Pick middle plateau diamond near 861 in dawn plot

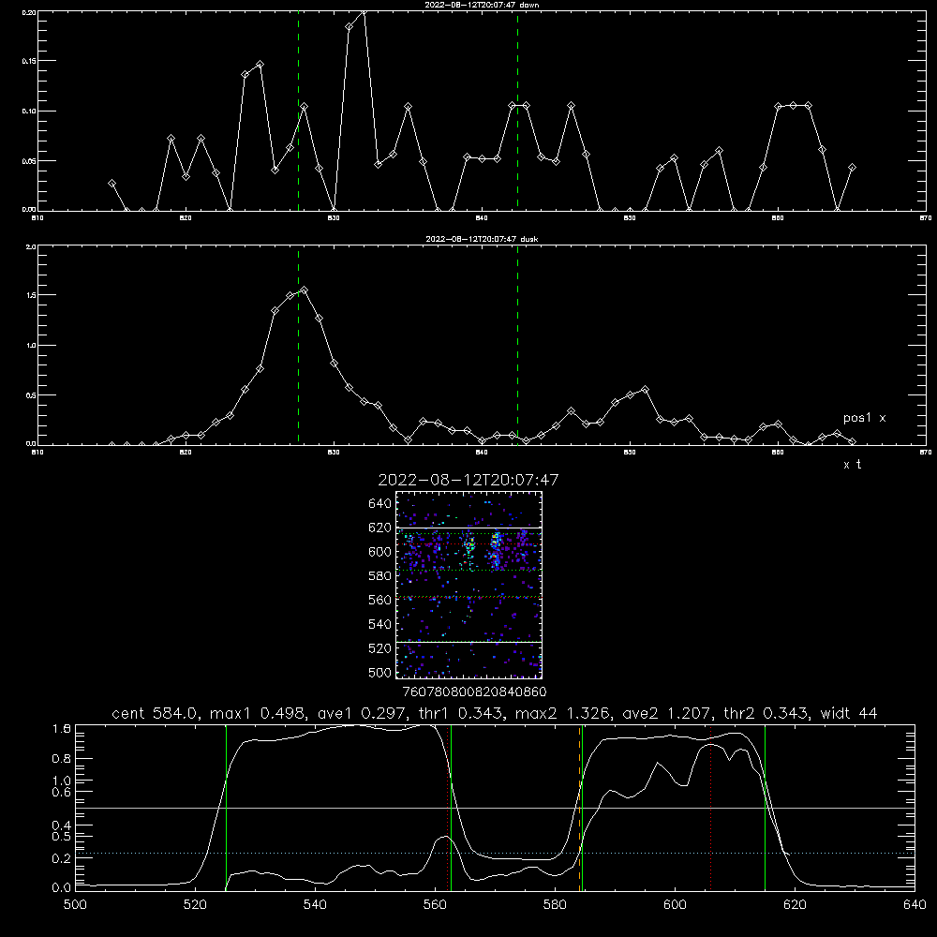(793, 105)
